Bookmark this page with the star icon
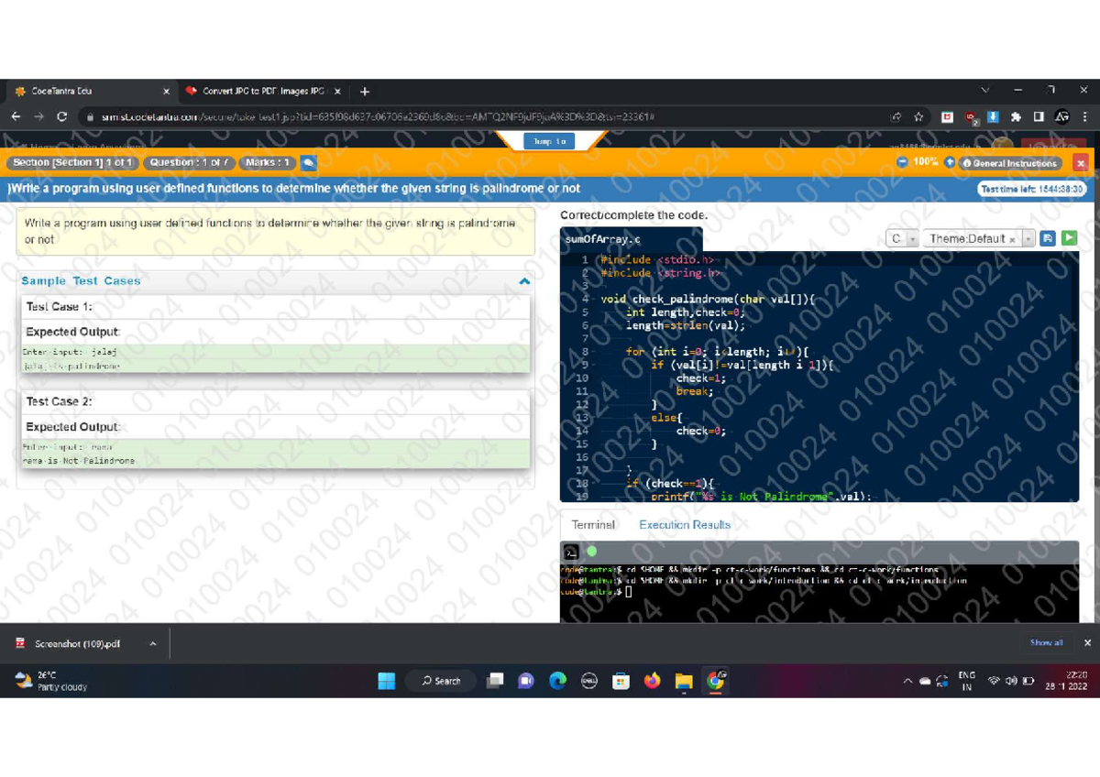The image size is (1100, 777). tap(918, 116)
